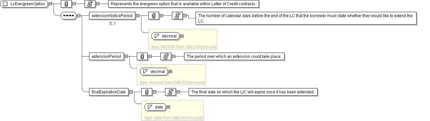Click the sequence compositor octagon icon
The height and width of the screenshot is (121, 430).
pos(69,16)
